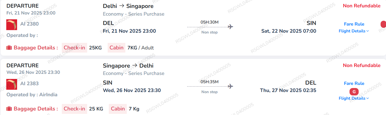Select Cabin baggage tag on second flight
The height and width of the screenshot is (115, 386).
click(118, 109)
